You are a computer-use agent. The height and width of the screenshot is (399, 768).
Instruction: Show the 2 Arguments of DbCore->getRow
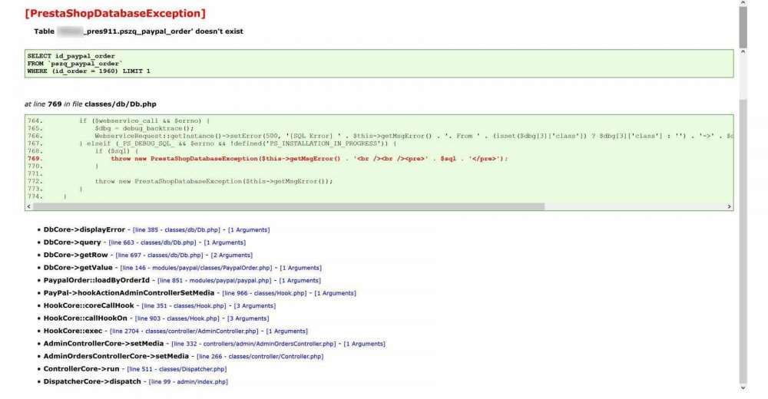click(x=232, y=255)
